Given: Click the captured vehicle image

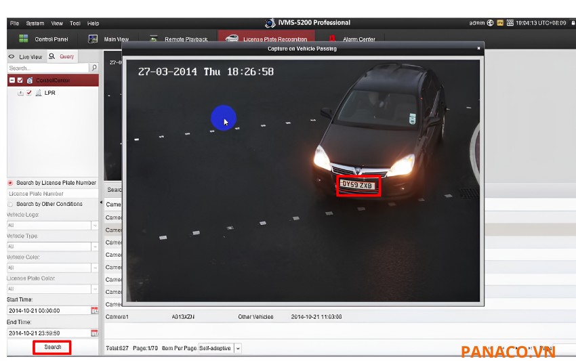Looking at the screenshot, I should 303,180.
